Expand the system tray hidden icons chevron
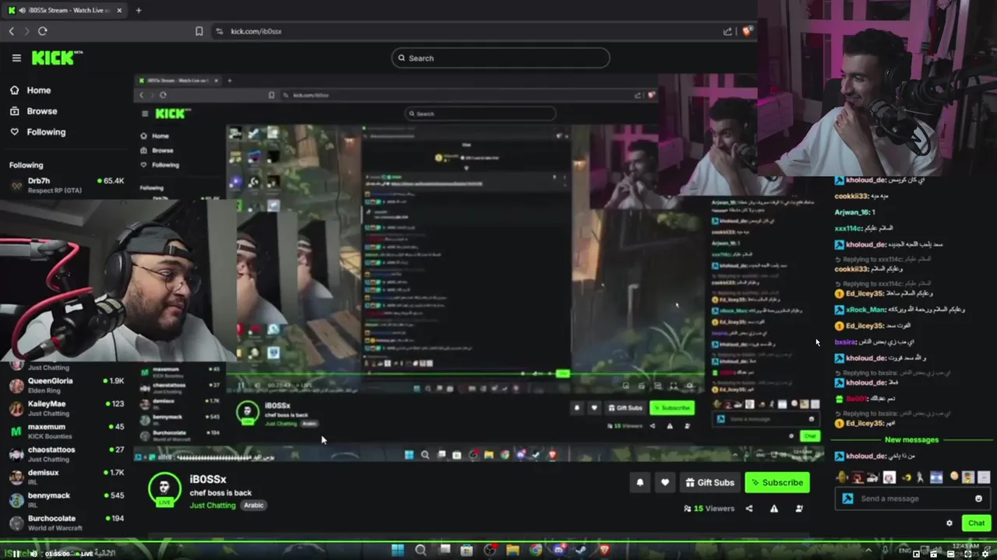The height and width of the screenshot is (560, 997). tap(868, 551)
